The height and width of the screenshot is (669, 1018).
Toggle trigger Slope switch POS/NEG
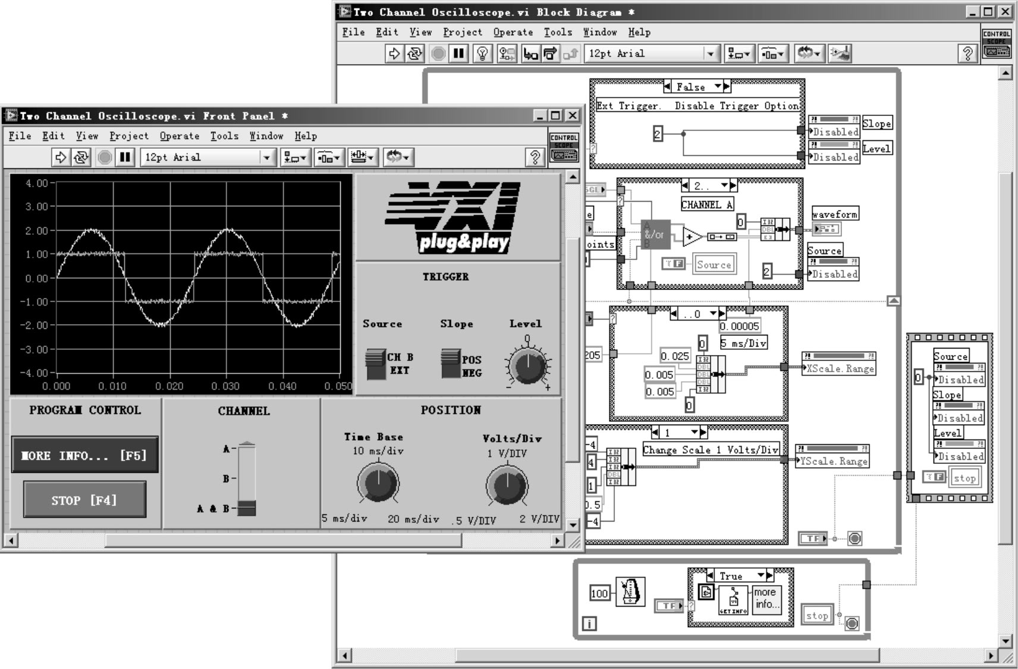[450, 364]
